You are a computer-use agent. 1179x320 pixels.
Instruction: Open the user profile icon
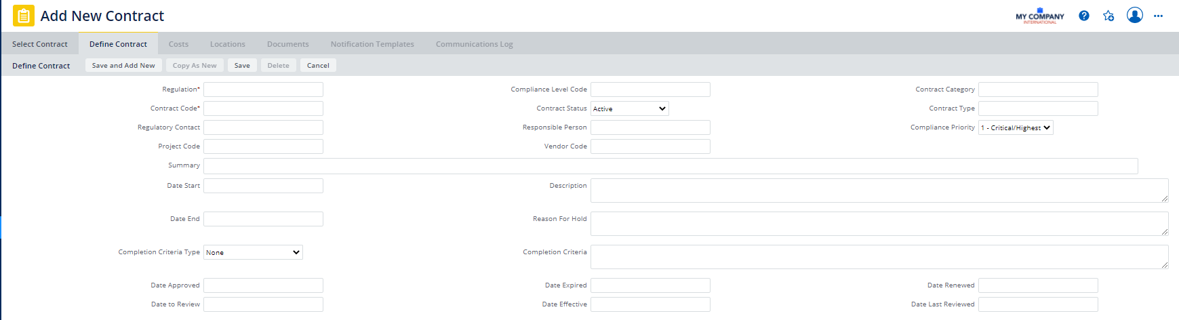(x=1134, y=15)
